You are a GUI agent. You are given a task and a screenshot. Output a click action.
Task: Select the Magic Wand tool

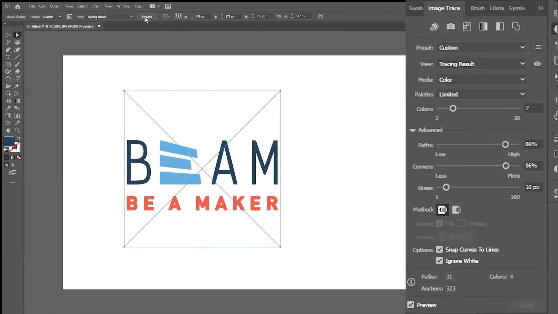8,42
